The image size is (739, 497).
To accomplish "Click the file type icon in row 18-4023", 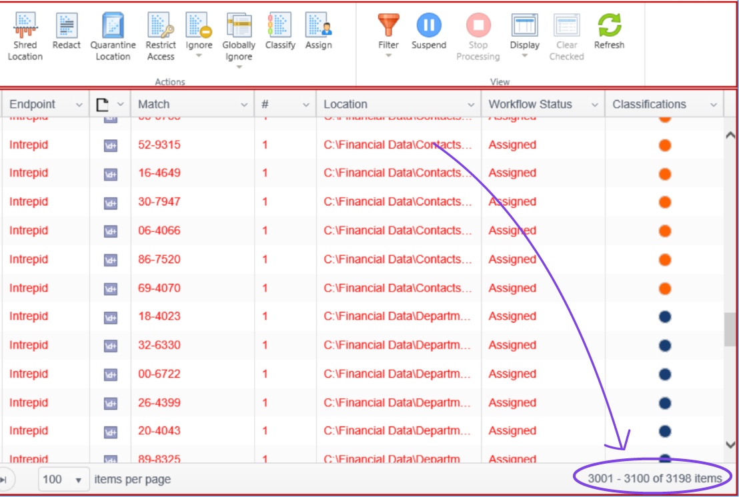I will pos(110,317).
